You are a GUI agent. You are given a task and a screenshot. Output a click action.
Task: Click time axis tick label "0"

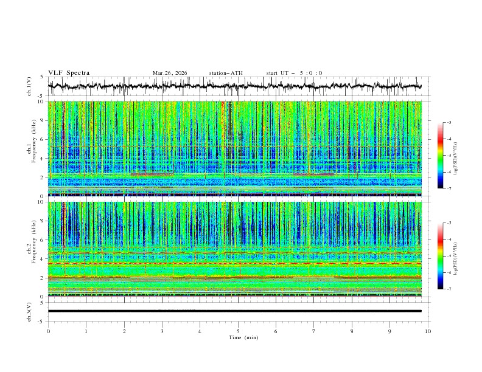pos(48,331)
